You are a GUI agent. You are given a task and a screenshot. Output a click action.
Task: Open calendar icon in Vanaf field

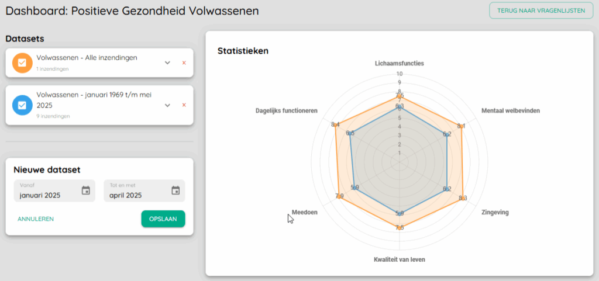click(86, 190)
